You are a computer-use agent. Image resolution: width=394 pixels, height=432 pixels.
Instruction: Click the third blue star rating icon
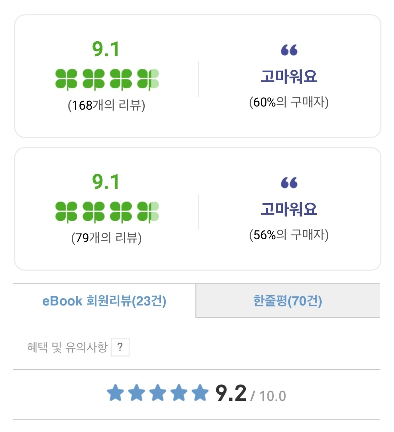pyautogui.click(x=158, y=393)
